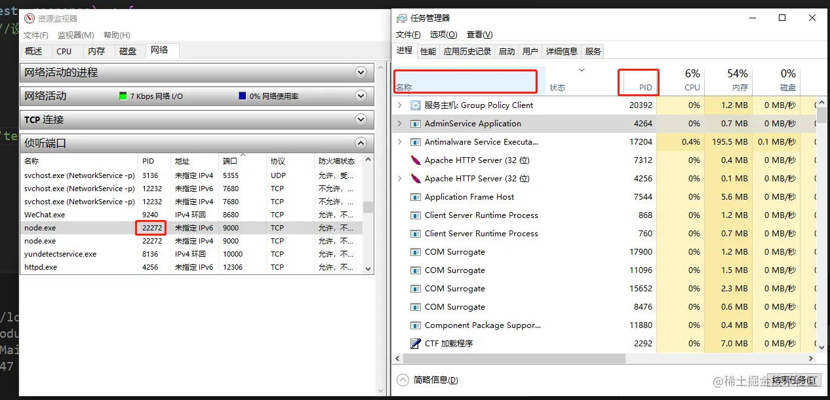
Task: Sort the listening ports by the 协议 column
Action: click(290, 161)
